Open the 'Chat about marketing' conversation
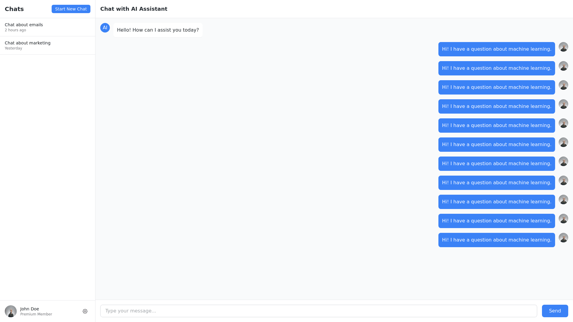Screen dimensions: 573x322 click(x=27, y=43)
